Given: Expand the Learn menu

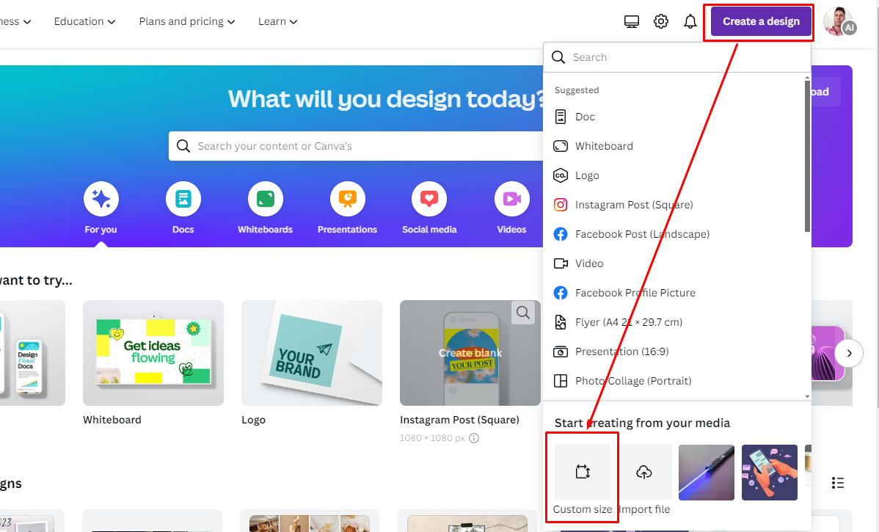Looking at the screenshot, I should [x=277, y=21].
